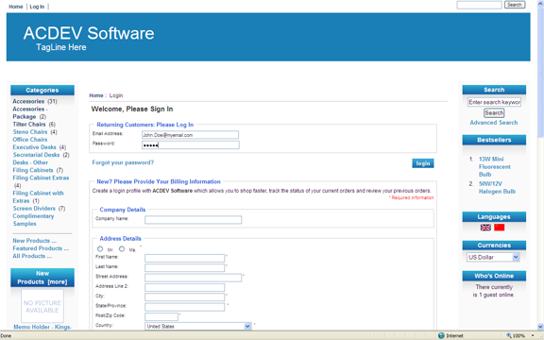The height and width of the screenshot is (340, 544).
Task: Switch language via the red Chinese flag icon
Action: (500, 228)
